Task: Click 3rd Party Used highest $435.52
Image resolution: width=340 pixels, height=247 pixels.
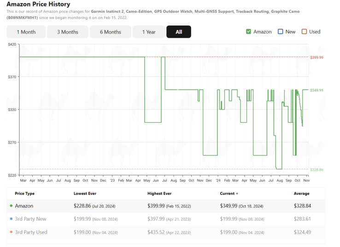Action: point(169,232)
